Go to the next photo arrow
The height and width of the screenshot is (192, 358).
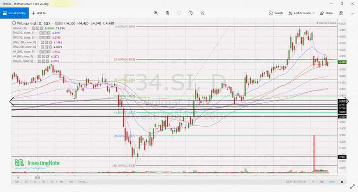346,101
